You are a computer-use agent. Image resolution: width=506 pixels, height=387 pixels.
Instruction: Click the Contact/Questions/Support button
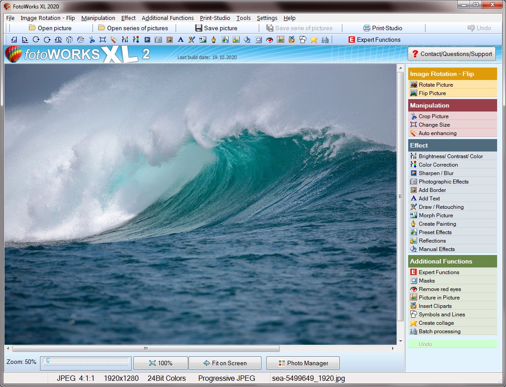[451, 54]
